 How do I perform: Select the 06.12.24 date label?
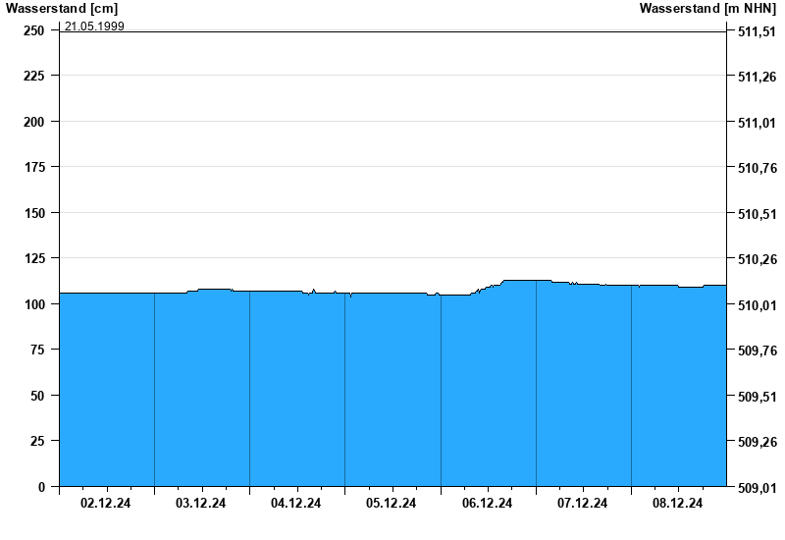(488, 504)
